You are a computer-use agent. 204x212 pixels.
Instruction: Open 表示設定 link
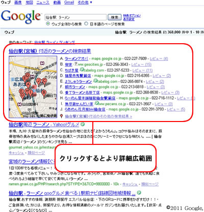(129, 19)
